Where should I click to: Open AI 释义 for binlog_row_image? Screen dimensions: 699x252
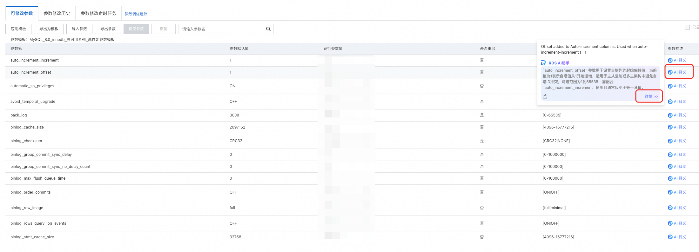point(677,208)
